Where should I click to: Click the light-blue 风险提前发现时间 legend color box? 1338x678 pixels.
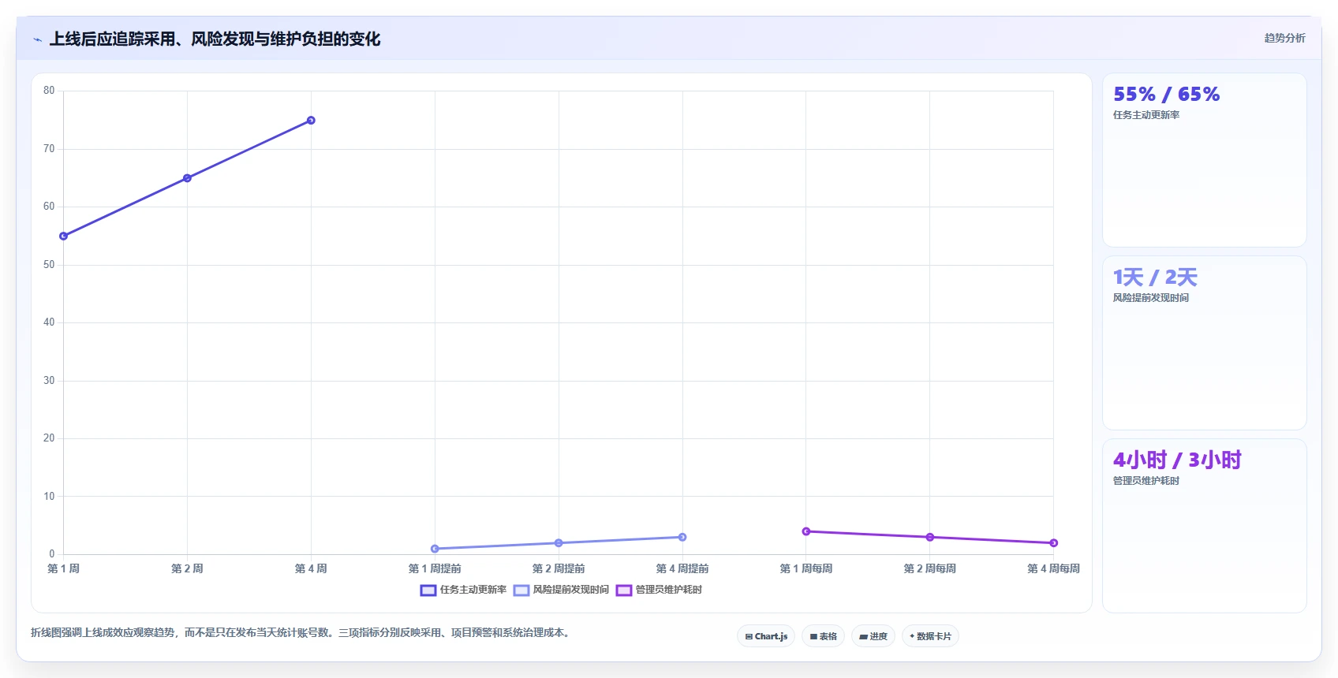[x=521, y=590]
